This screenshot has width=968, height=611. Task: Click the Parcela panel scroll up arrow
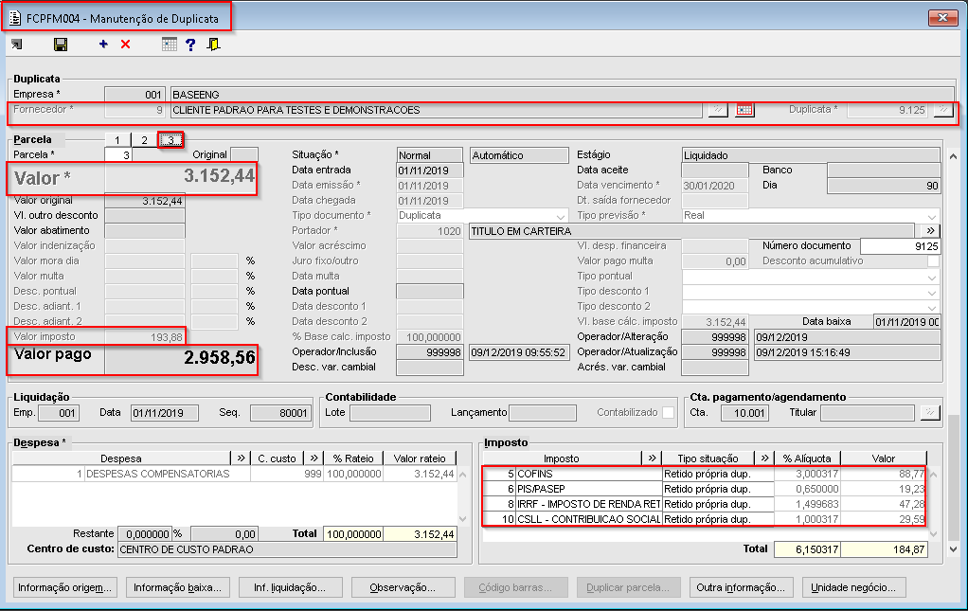pos(954,156)
